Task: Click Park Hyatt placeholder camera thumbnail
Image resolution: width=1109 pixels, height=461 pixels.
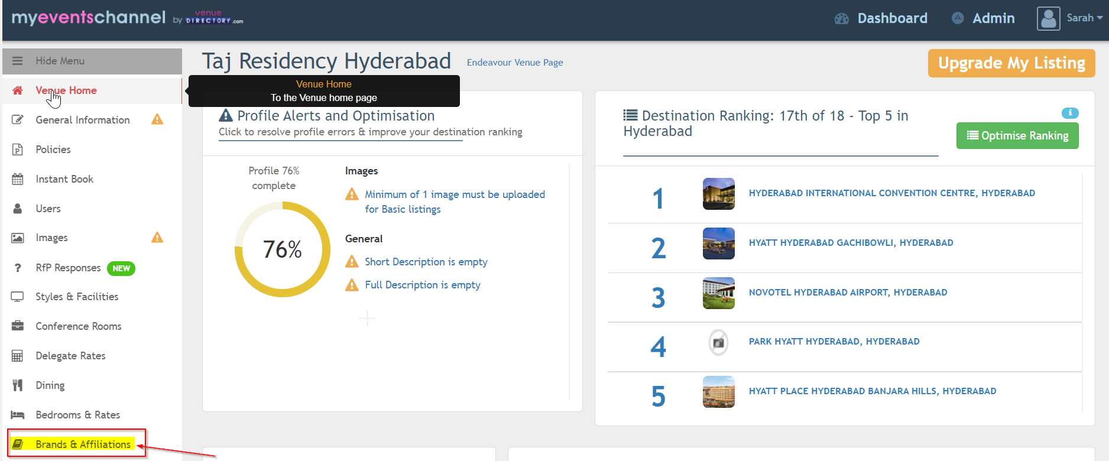Action: click(x=719, y=342)
